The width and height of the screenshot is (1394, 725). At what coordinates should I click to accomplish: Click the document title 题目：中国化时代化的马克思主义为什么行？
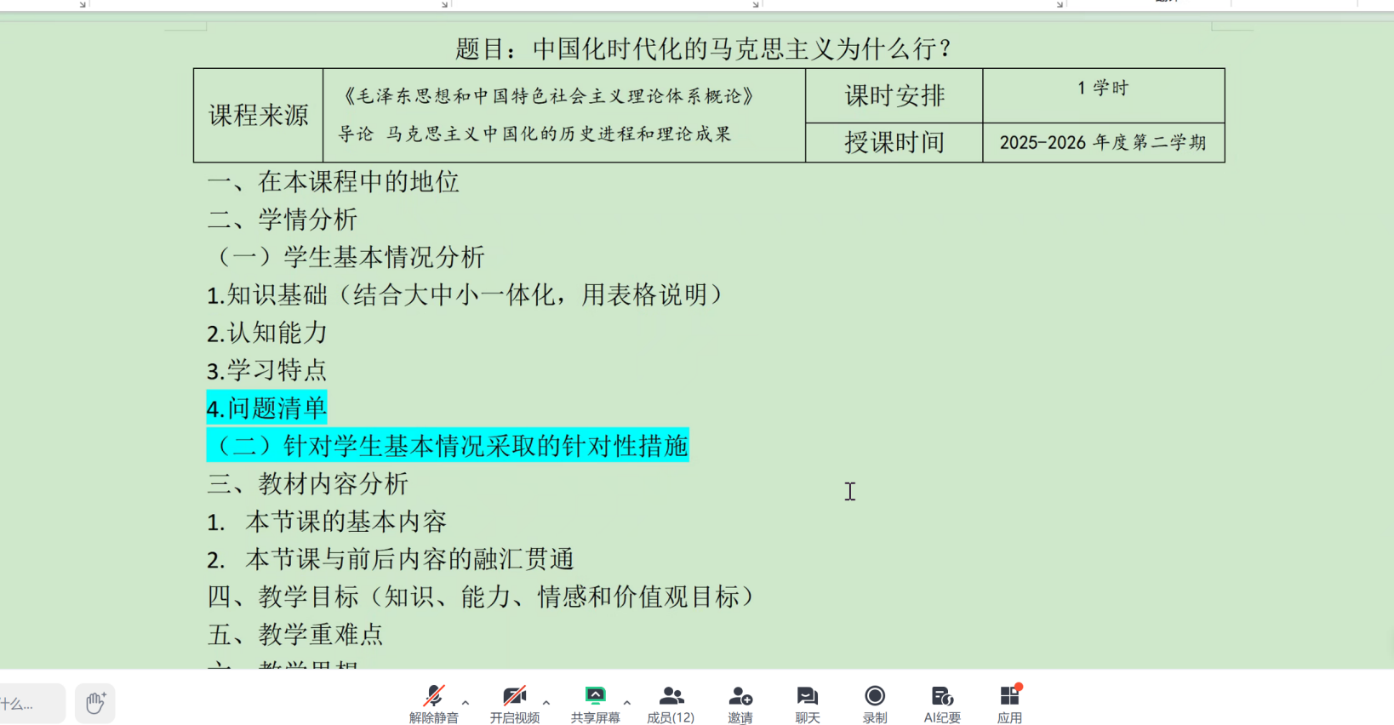tap(703, 49)
